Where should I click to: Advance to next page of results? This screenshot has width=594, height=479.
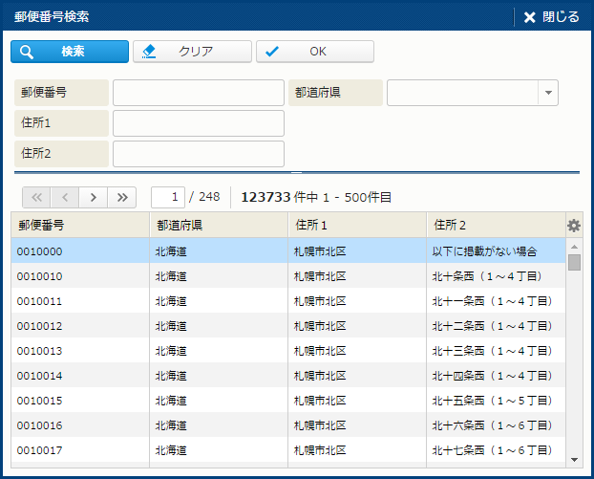(x=93, y=197)
